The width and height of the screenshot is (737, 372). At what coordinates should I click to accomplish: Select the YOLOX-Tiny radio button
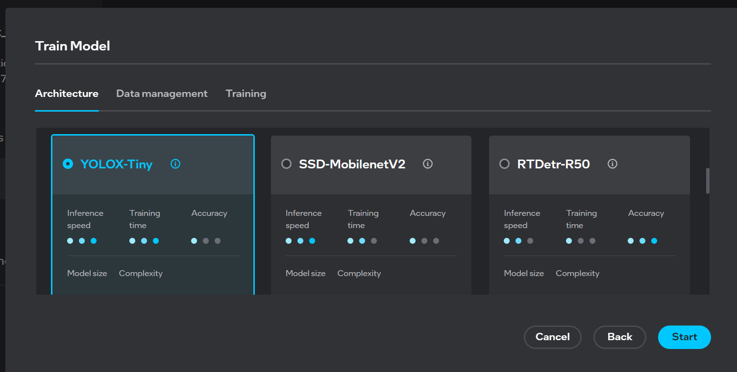point(68,164)
